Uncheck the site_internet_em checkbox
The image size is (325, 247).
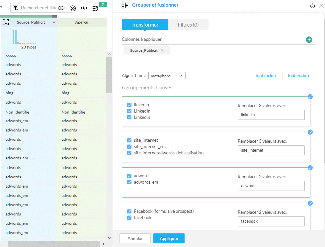pos(129,147)
